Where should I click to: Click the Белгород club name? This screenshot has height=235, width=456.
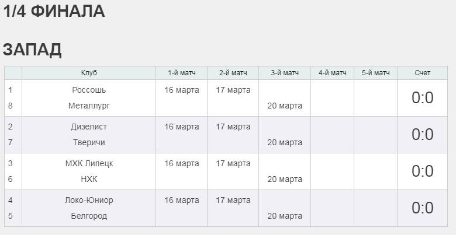(x=89, y=216)
